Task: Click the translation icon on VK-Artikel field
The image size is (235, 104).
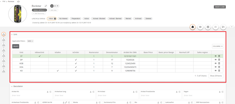Action: click(x=134, y=92)
